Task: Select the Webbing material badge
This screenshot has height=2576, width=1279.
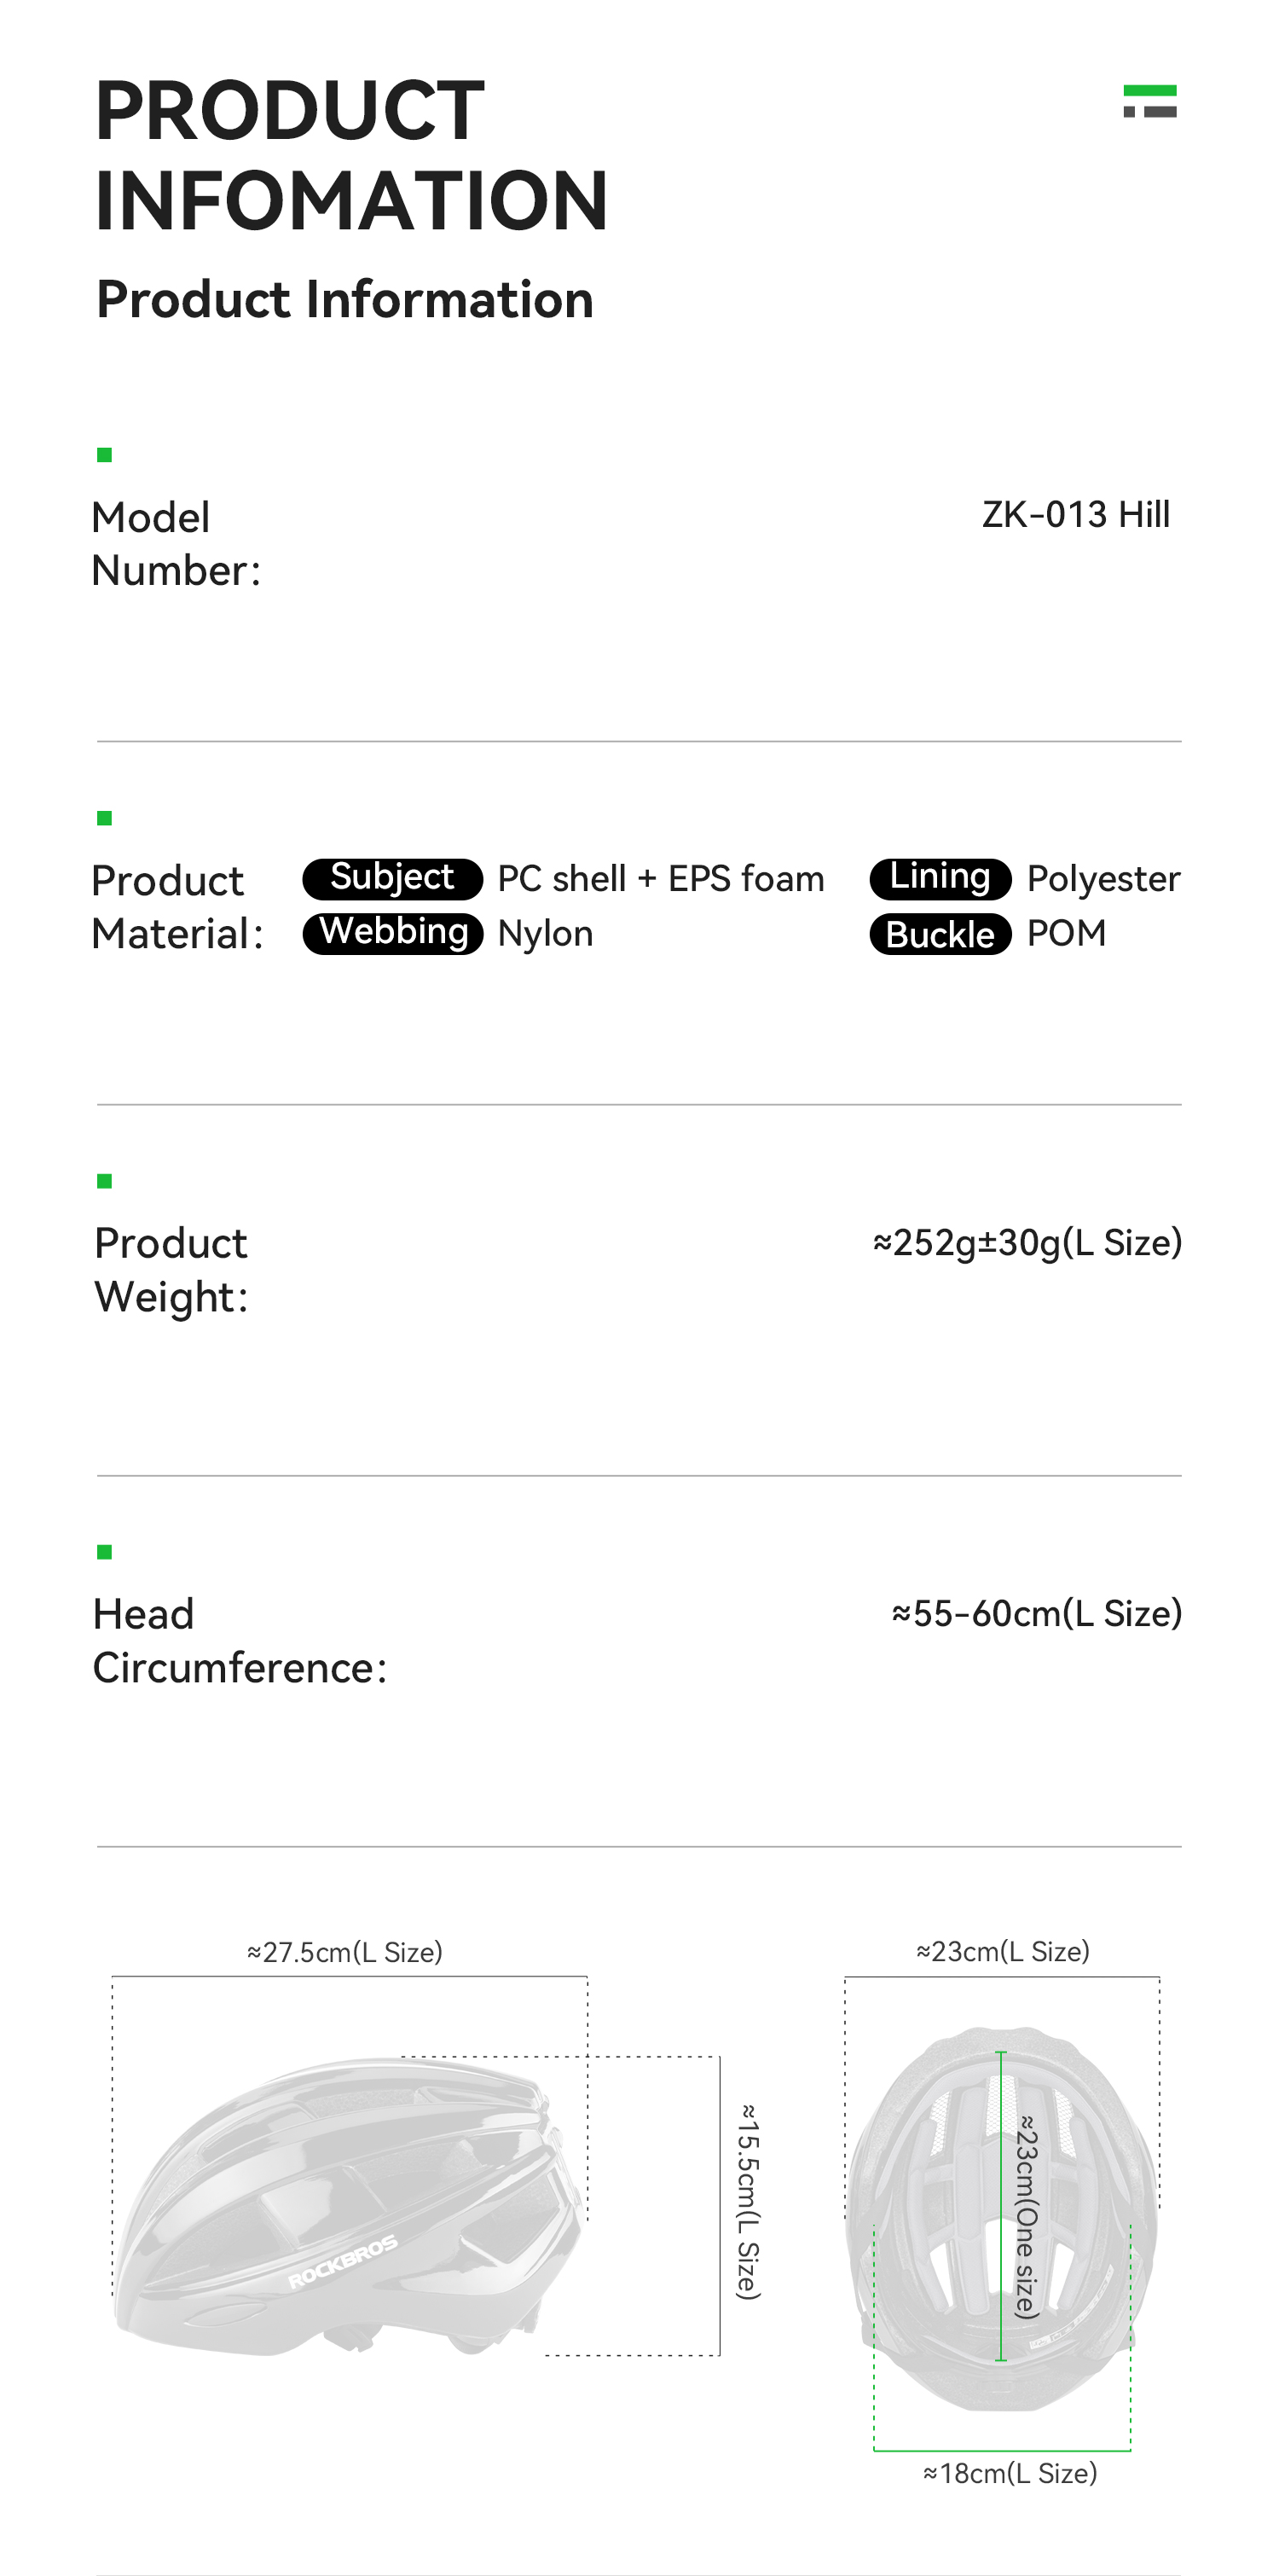Action: pos(393,933)
